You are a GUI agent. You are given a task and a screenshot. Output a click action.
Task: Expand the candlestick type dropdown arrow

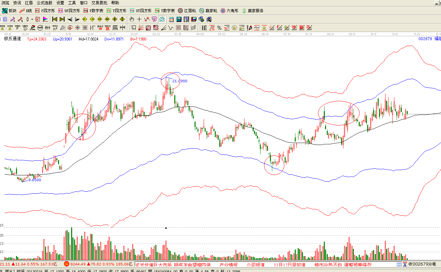click(32, 19)
